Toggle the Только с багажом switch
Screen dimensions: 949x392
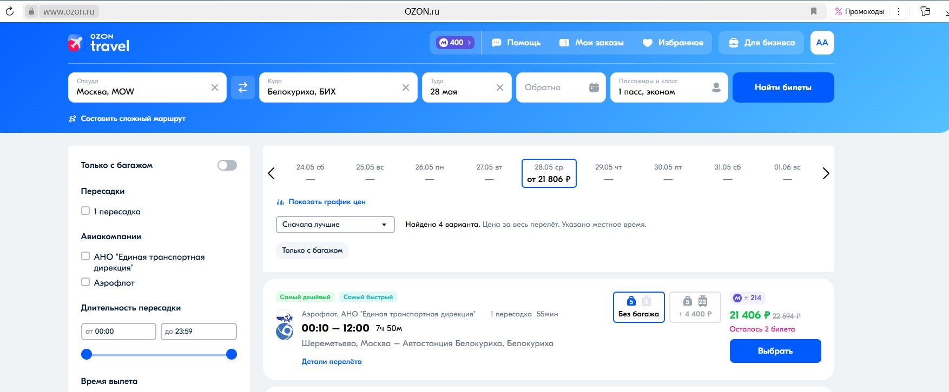point(227,165)
